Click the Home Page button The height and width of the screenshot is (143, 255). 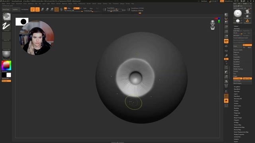(6, 10)
